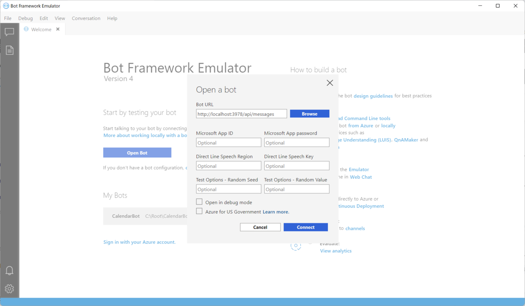Click the Web Chat link
The height and width of the screenshot is (306, 525).
point(361,177)
